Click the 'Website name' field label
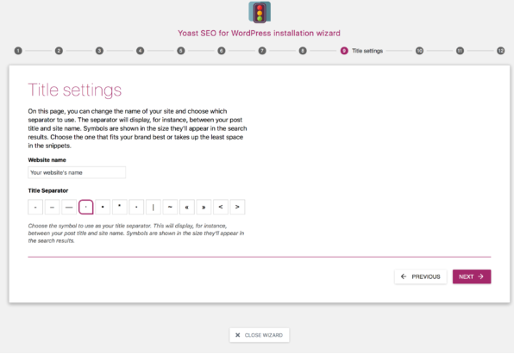Screen dimensions: 514x354 click(x=47, y=160)
